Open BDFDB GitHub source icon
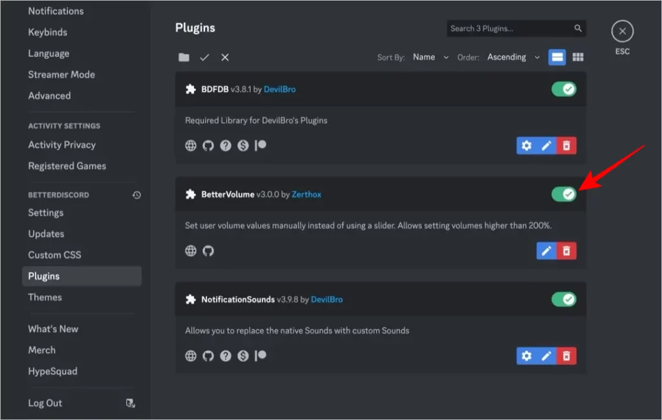Image resolution: width=662 pixels, height=420 pixels. tap(208, 145)
